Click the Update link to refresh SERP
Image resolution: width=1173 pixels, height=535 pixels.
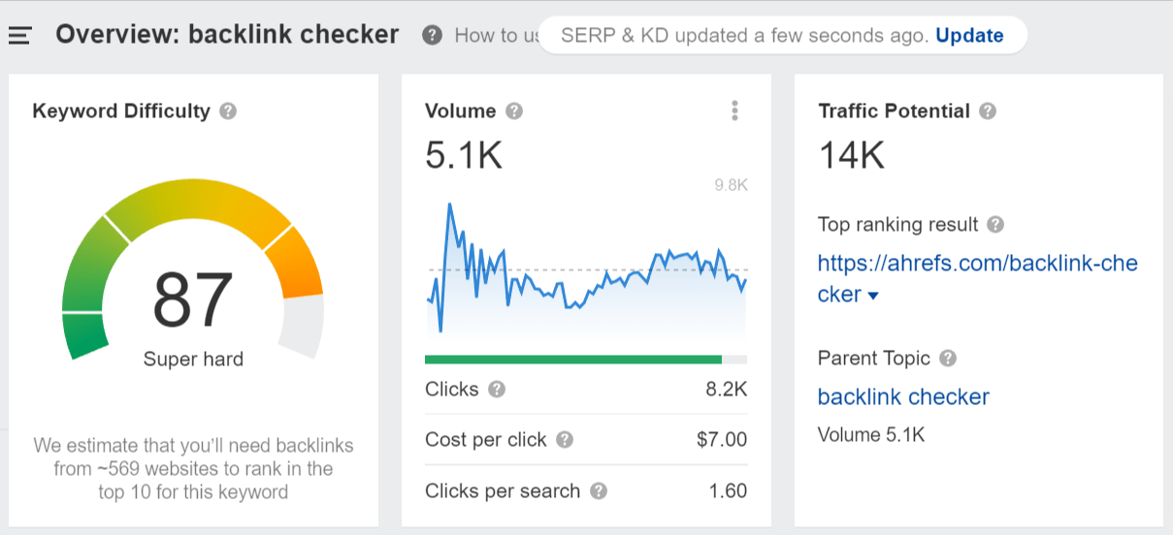969,36
